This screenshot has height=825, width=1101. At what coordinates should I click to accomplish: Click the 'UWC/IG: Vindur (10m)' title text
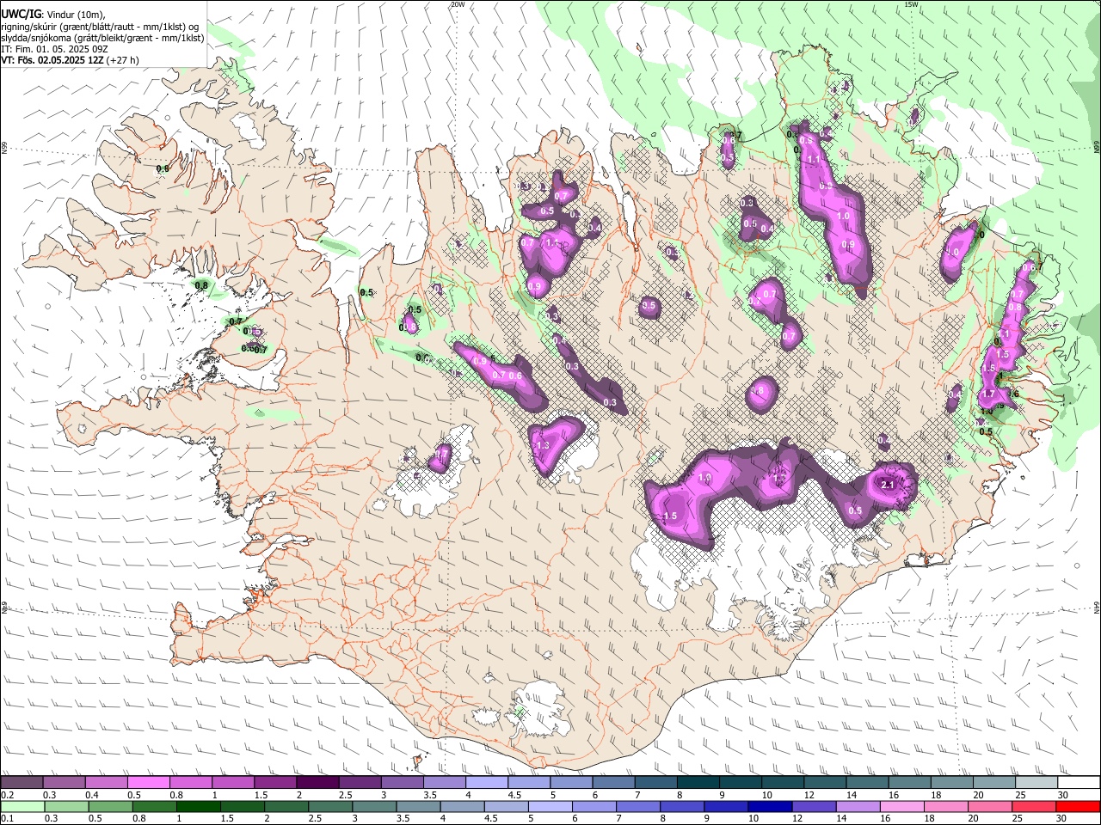[x=53, y=14]
